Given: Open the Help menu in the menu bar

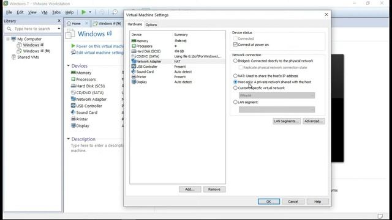Looking at the screenshot, I should 69,12.
